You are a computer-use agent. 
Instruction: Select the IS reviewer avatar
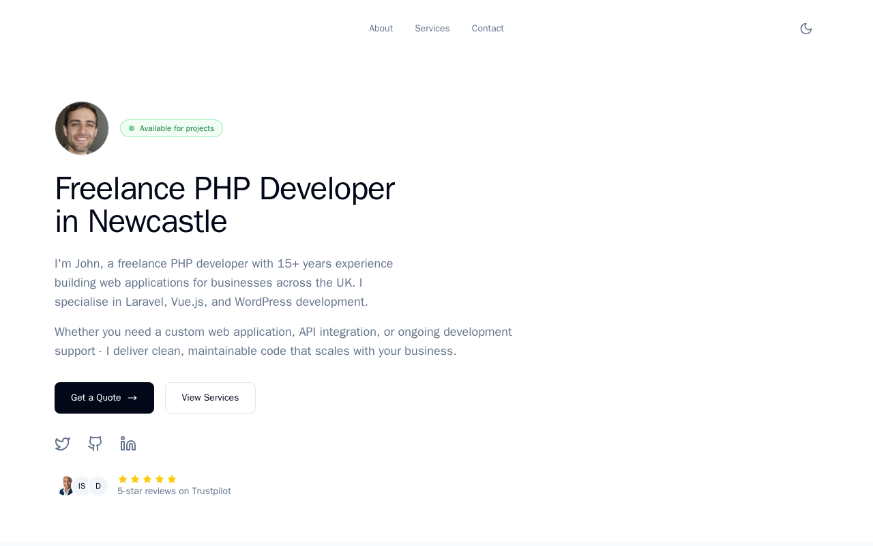(82, 486)
